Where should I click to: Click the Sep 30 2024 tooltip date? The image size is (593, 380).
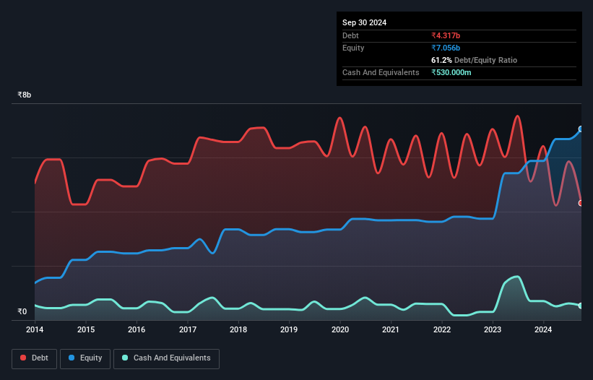point(364,22)
